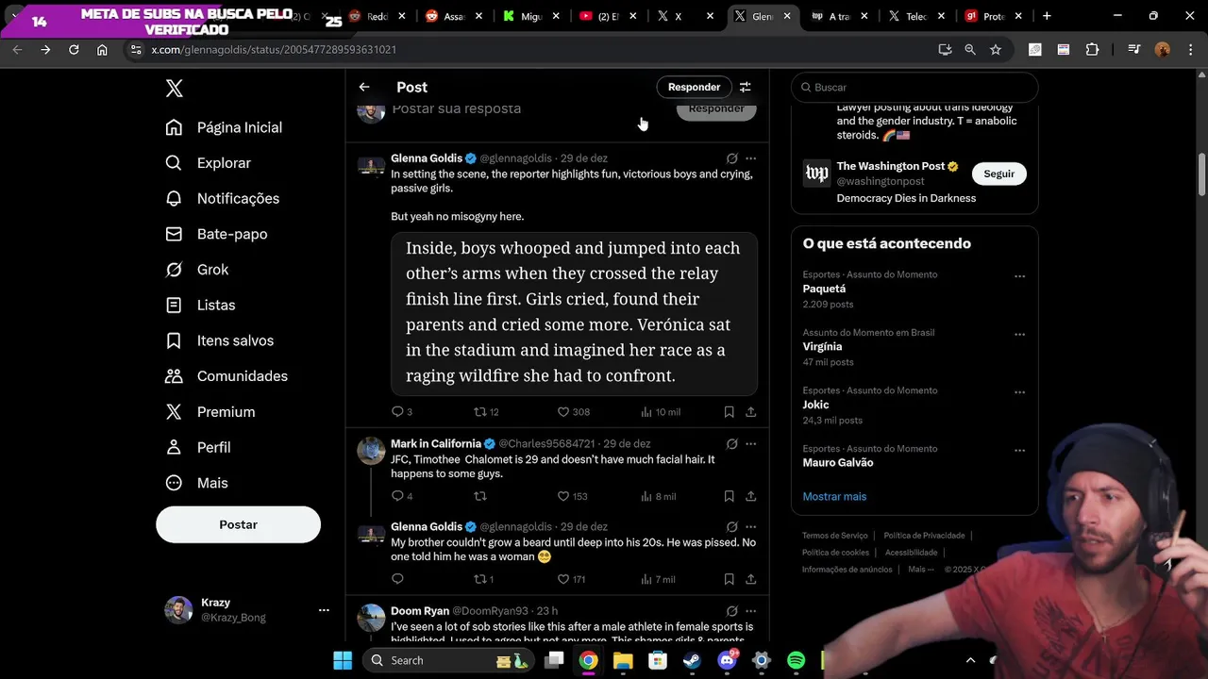The height and width of the screenshot is (679, 1208).
Task: Reply to post with 3 comments
Action: click(402, 412)
